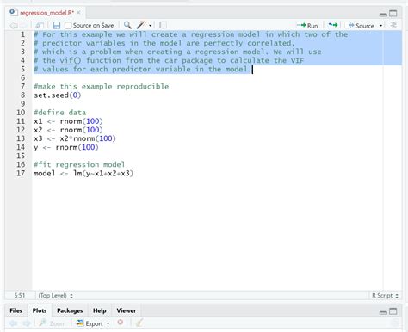Open the Export dropdown in Plots pane
408x332 pixels.
click(x=93, y=323)
